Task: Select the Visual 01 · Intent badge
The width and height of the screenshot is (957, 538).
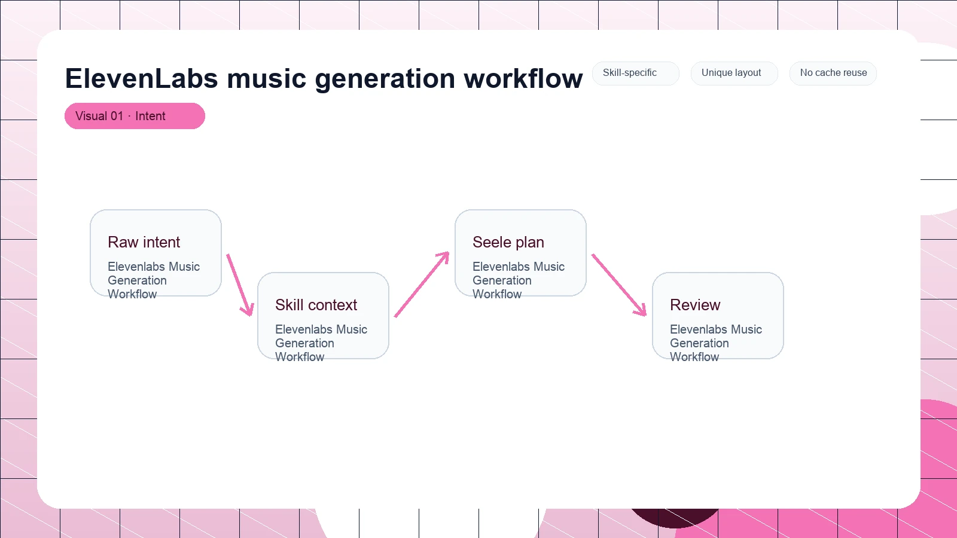Action: pos(135,116)
